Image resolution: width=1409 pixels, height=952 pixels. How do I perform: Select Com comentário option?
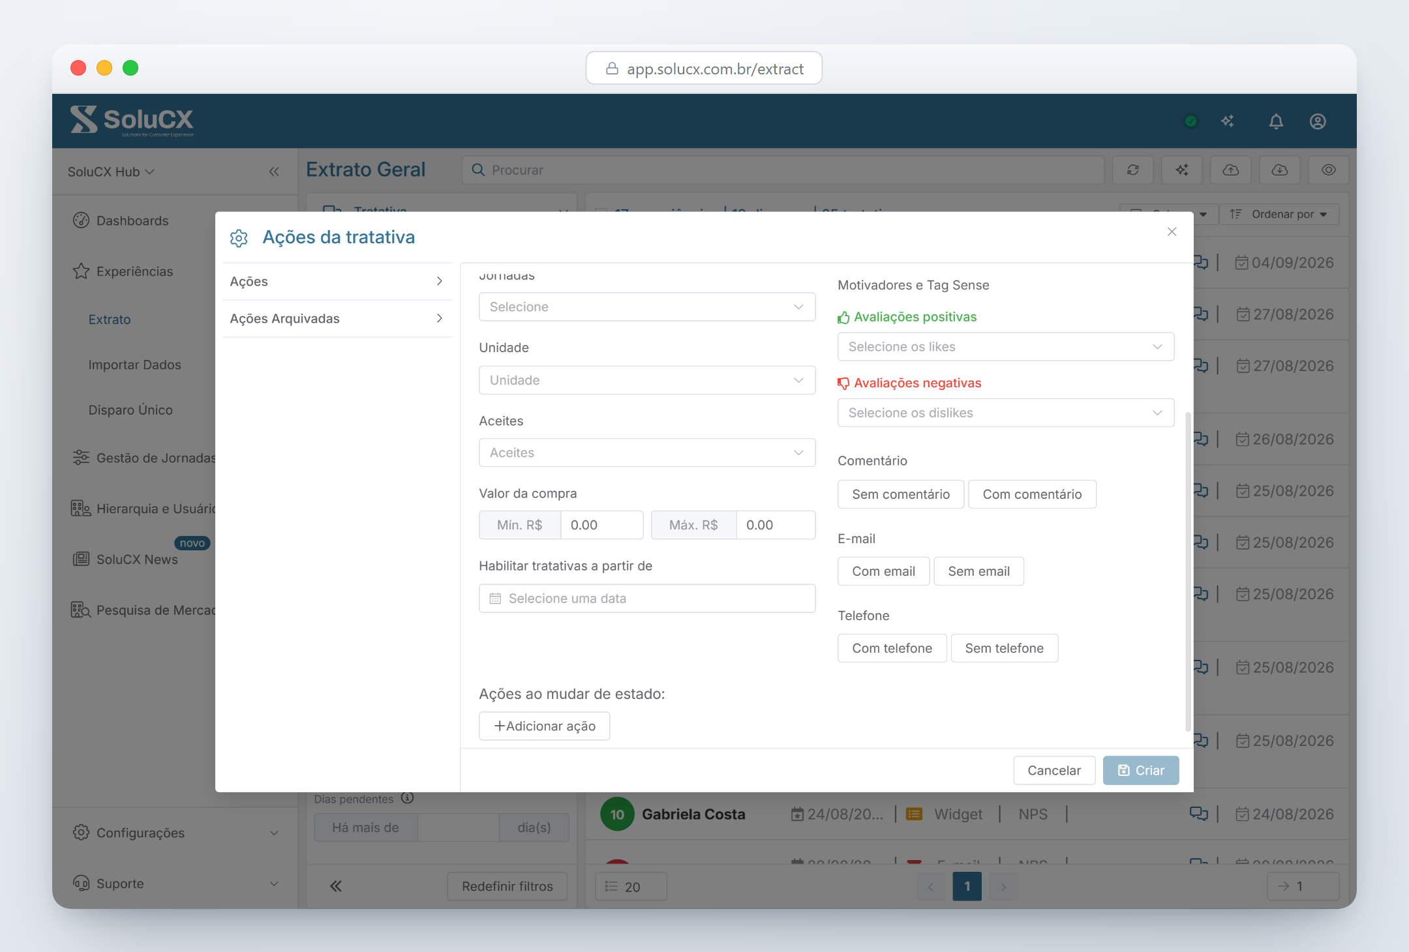[1032, 494]
